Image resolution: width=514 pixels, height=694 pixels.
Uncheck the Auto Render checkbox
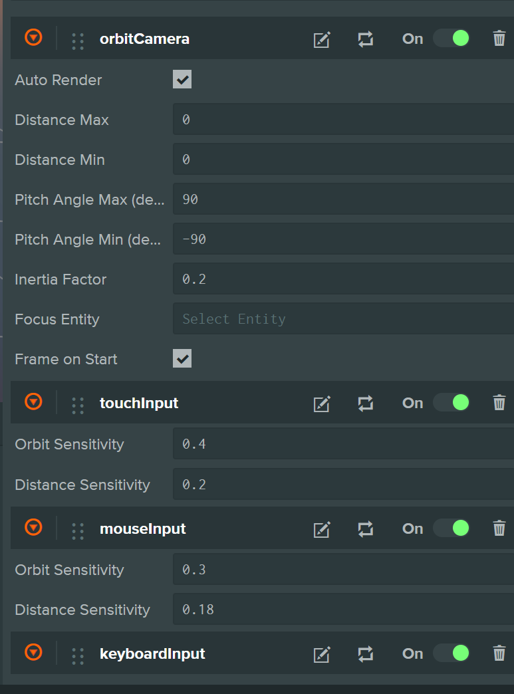coord(182,80)
